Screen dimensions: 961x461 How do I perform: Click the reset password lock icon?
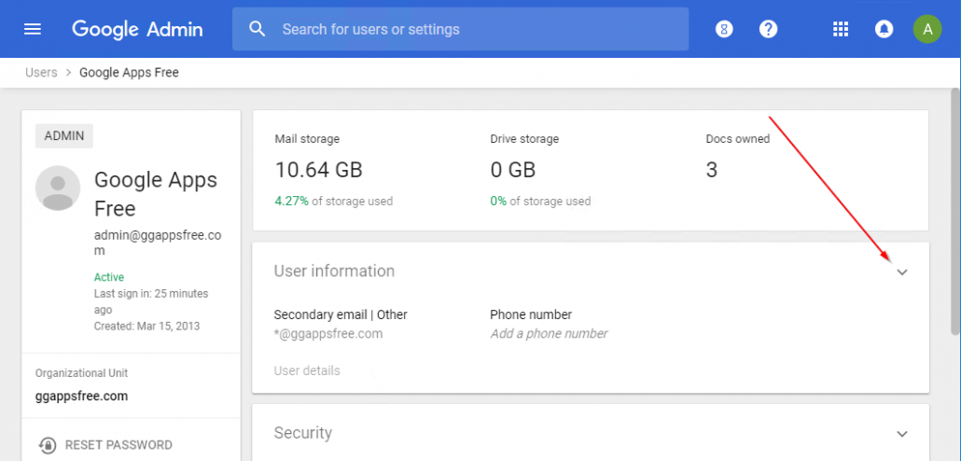coord(48,444)
